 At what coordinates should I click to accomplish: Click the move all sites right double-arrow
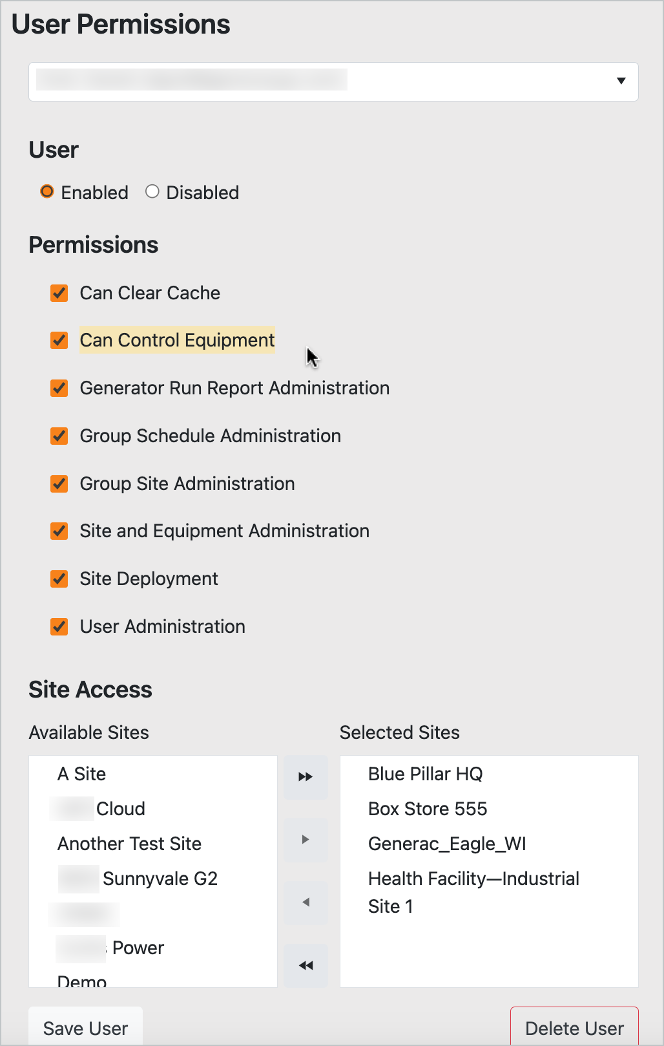coord(306,776)
